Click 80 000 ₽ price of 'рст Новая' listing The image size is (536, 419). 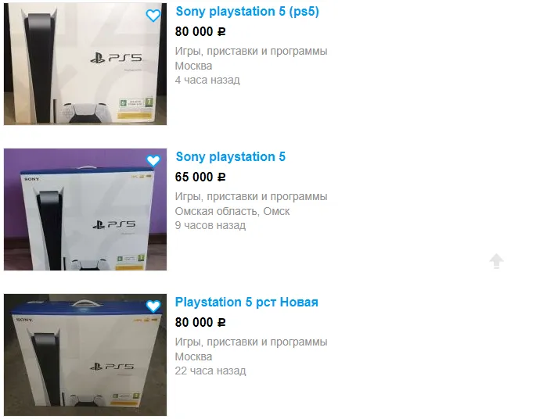click(200, 323)
